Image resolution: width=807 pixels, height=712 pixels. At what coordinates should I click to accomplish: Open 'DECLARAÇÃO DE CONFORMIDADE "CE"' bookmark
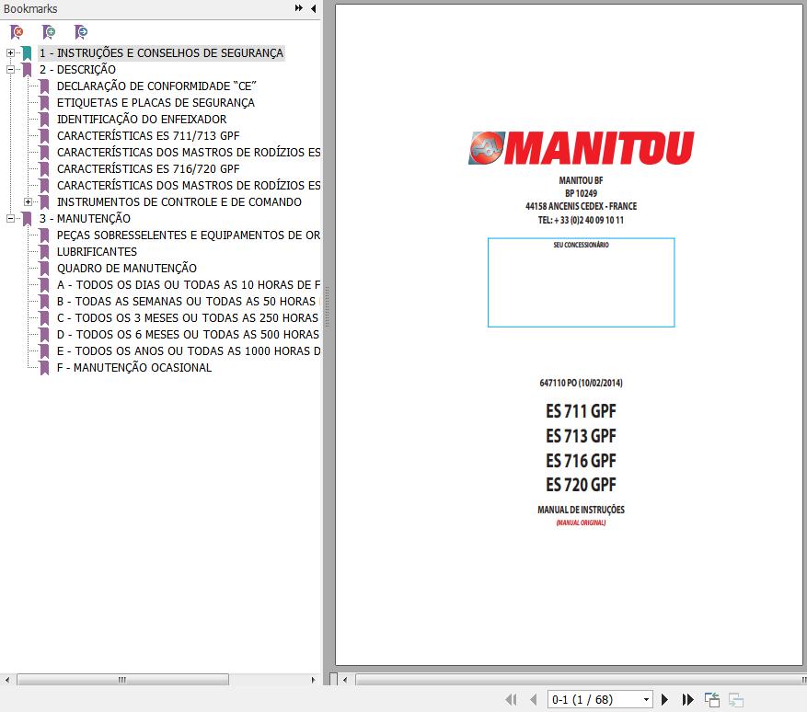tap(156, 86)
